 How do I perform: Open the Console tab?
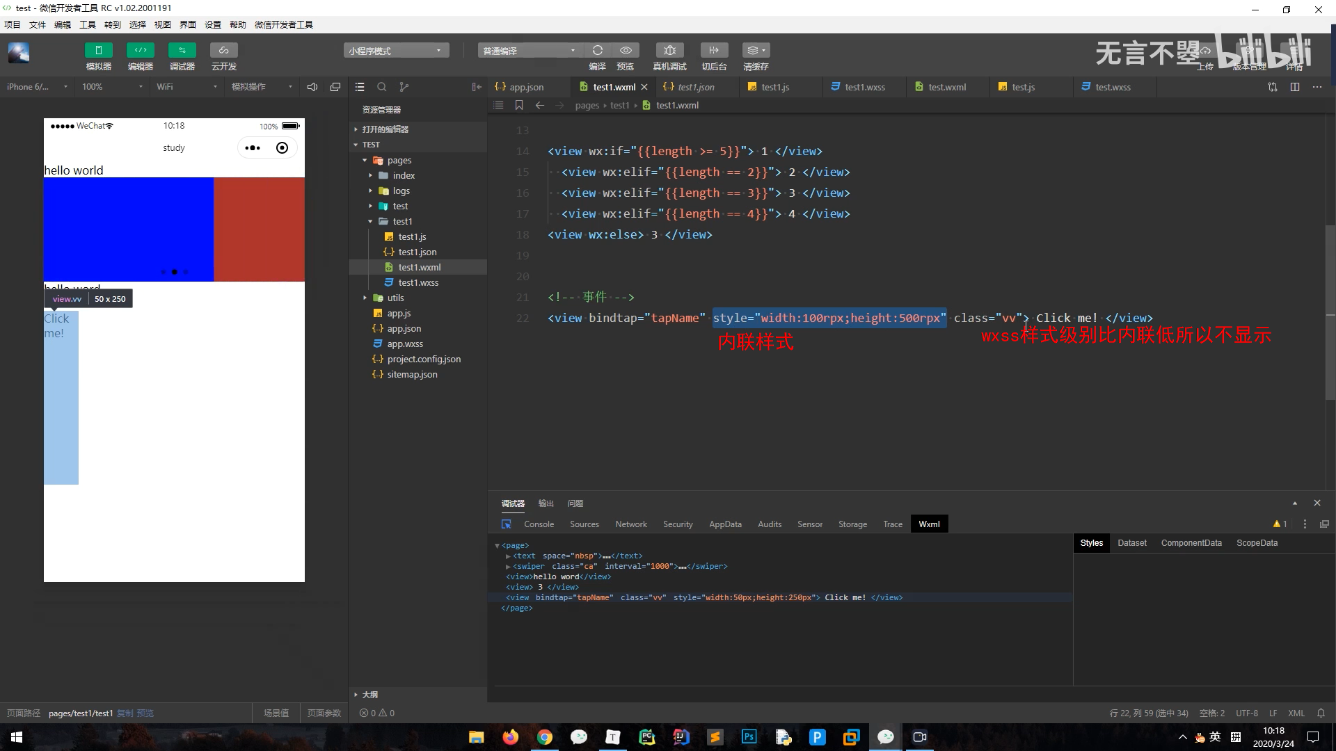pos(539,524)
